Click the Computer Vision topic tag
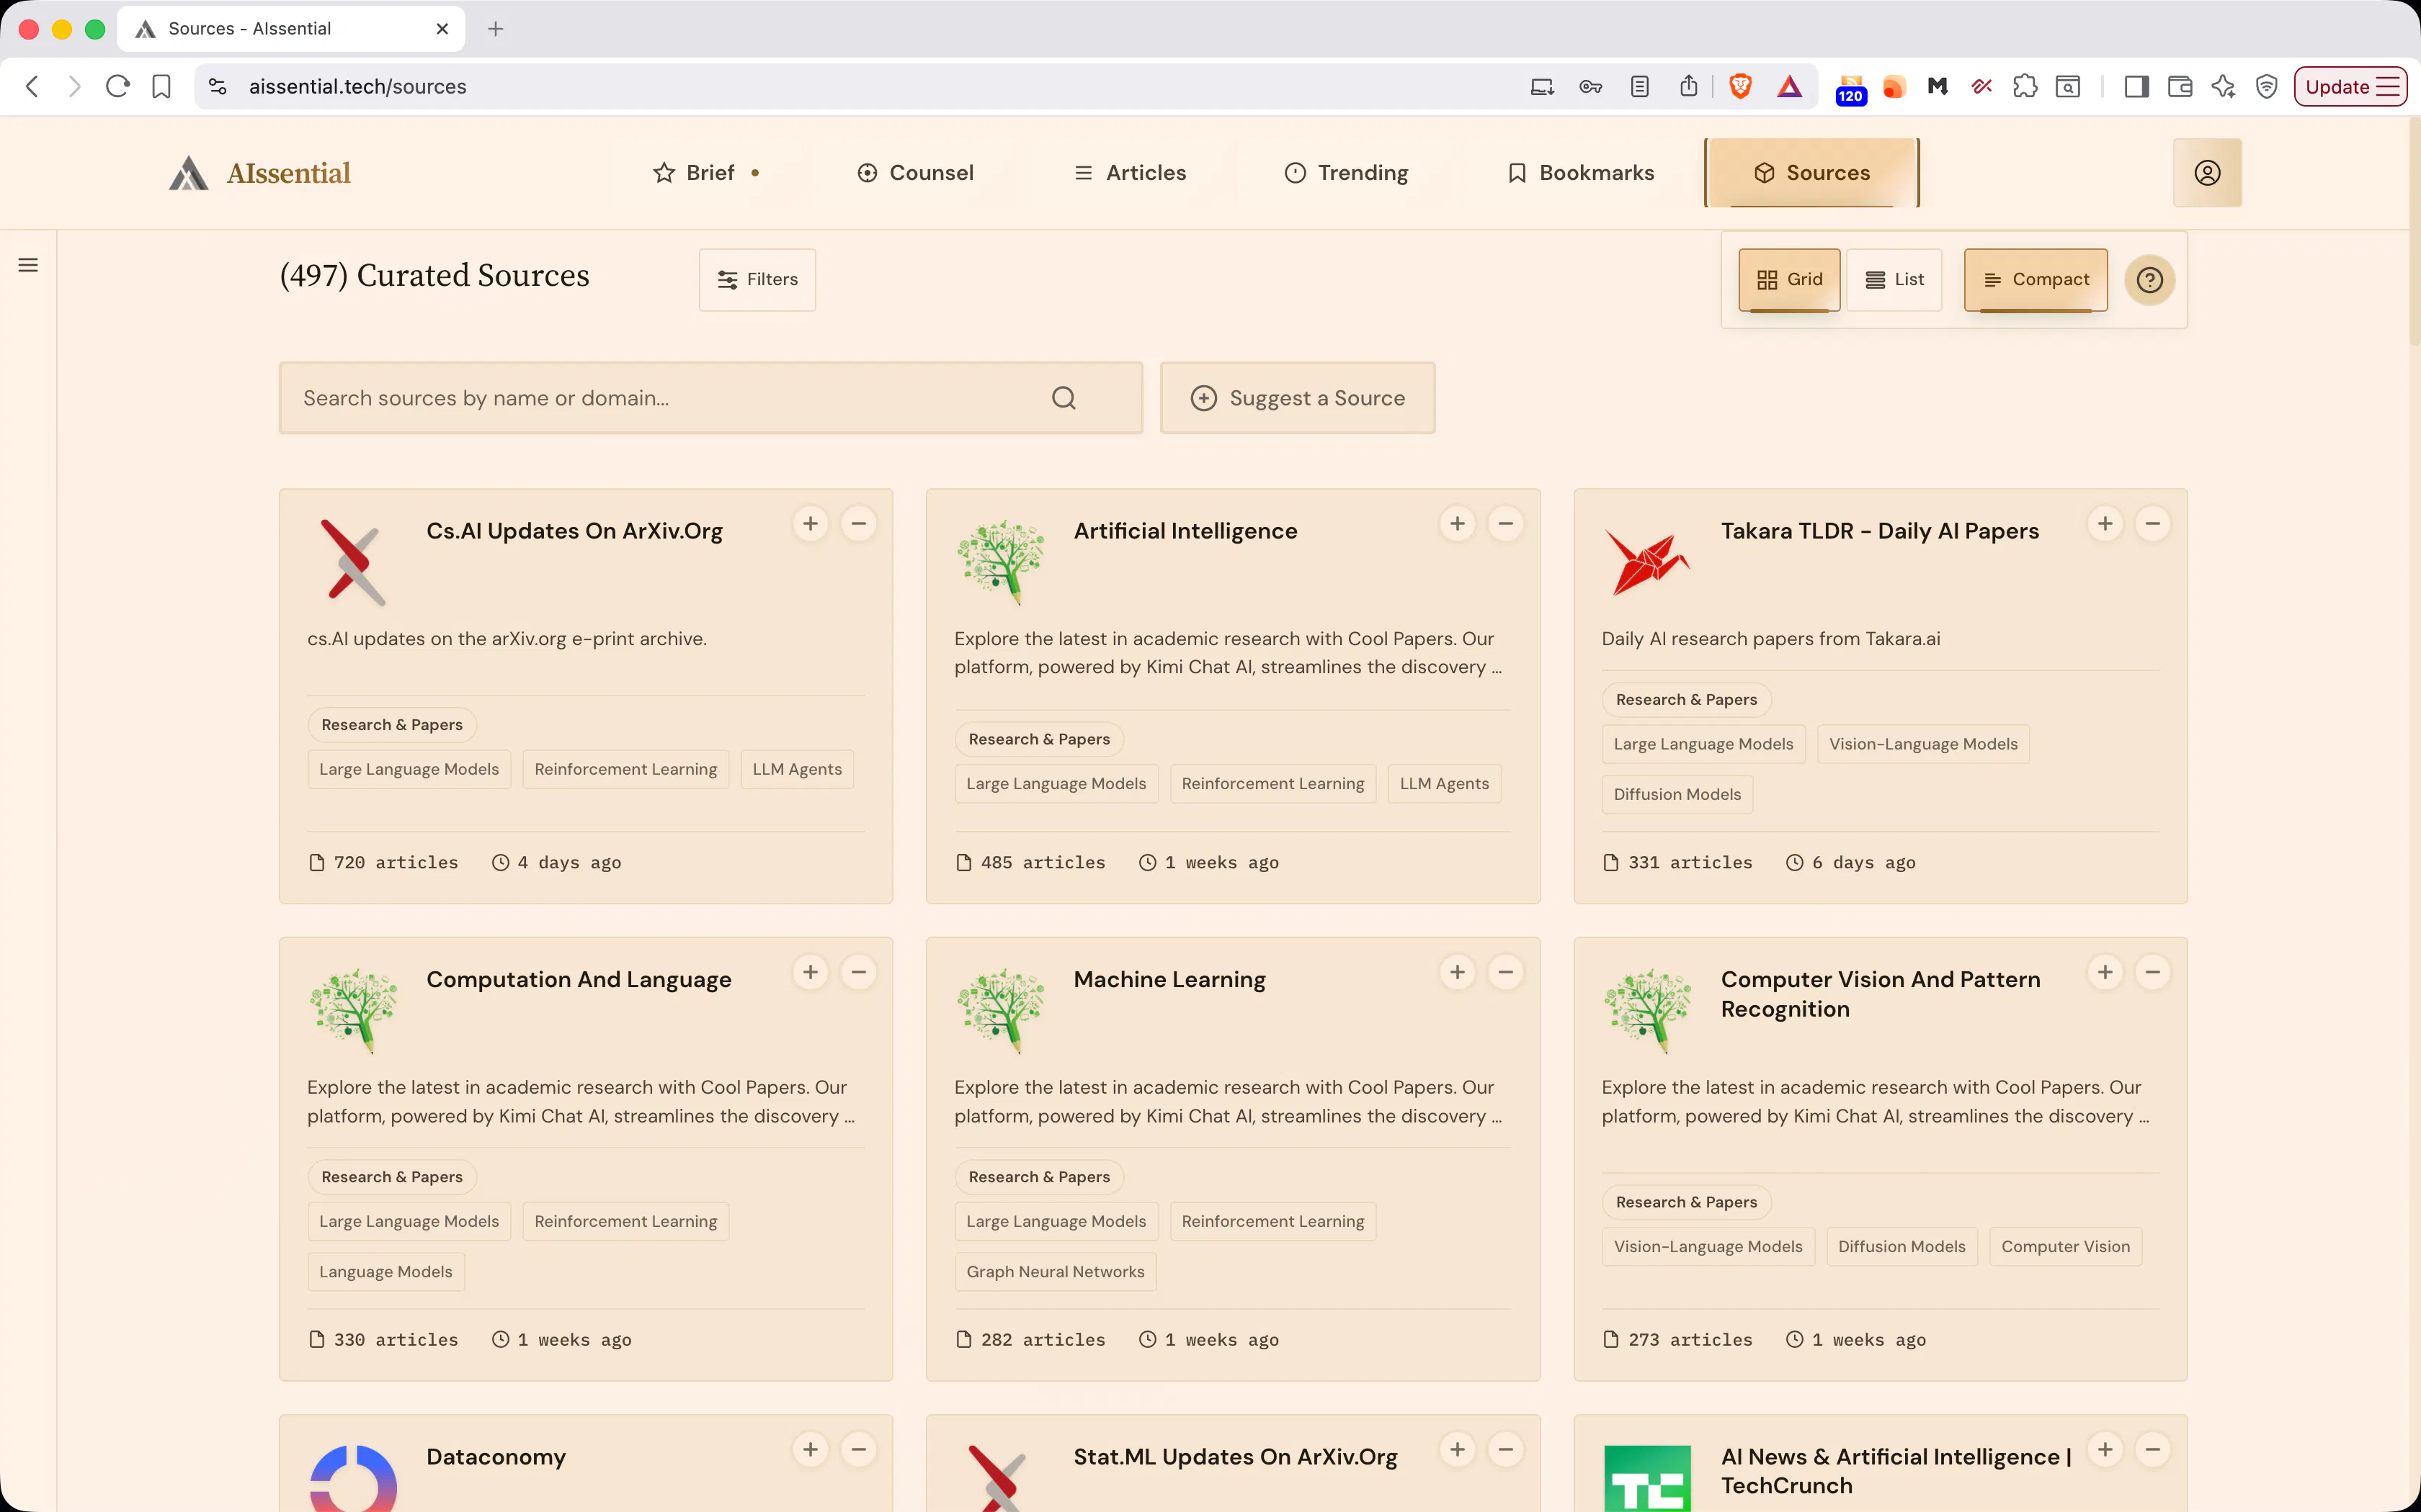The width and height of the screenshot is (2421, 1512). (x=2065, y=1247)
